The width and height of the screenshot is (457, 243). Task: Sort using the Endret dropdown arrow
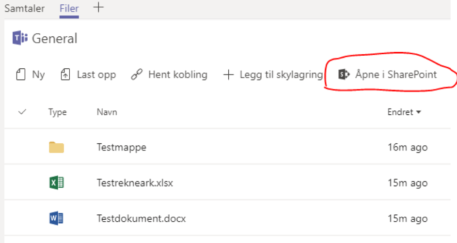[x=418, y=112]
